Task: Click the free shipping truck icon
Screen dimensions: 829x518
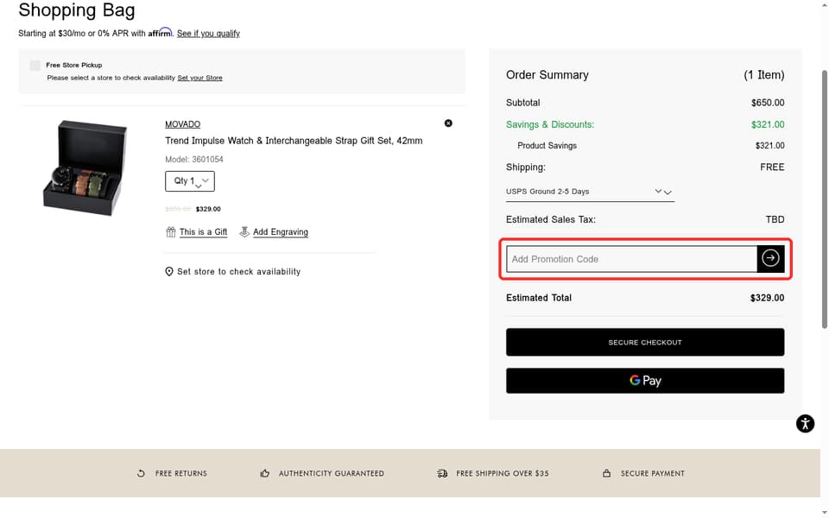Action: (442, 474)
